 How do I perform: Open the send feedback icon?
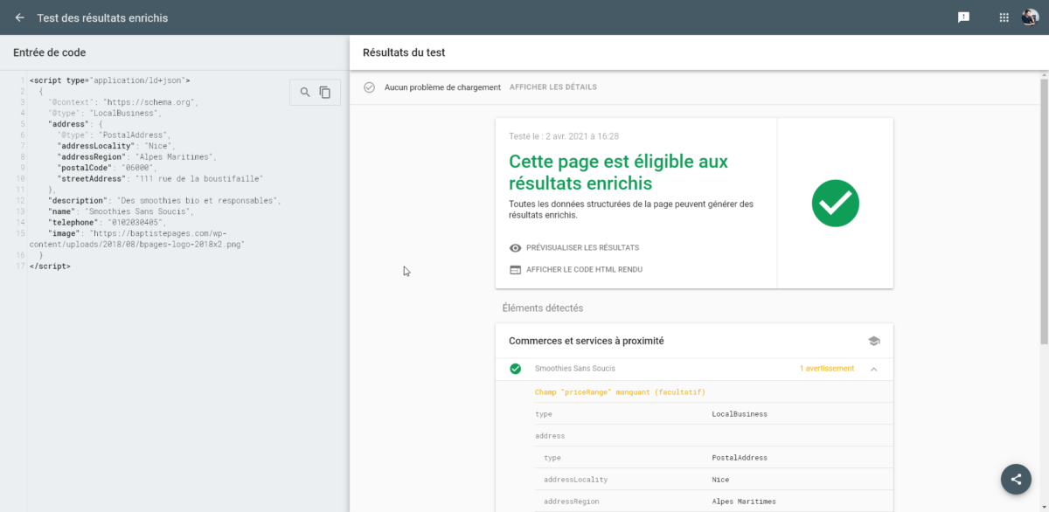963,17
